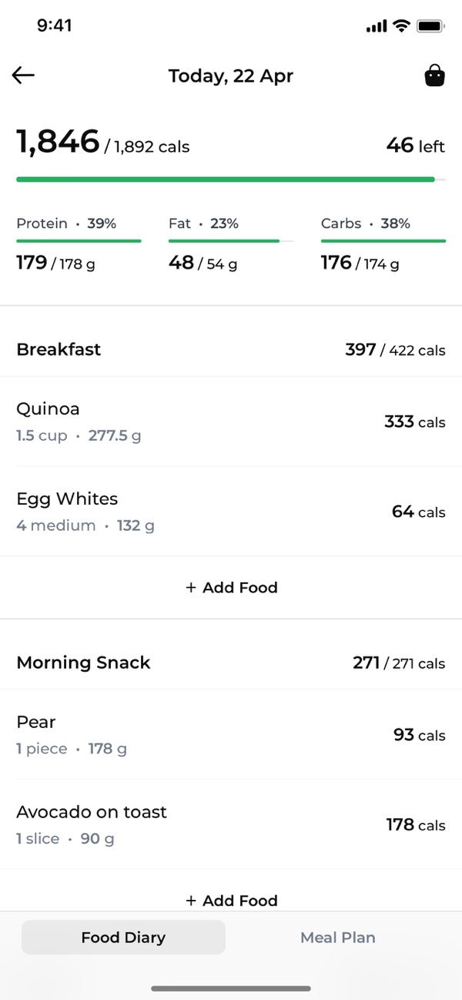
Task: Tap the Carbs progress bar
Action: (x=383, y=241)
